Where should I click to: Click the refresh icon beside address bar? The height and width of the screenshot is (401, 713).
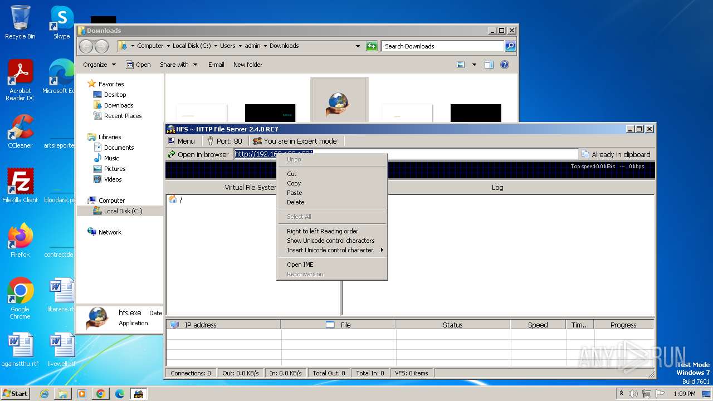click(x=372, y=46)
